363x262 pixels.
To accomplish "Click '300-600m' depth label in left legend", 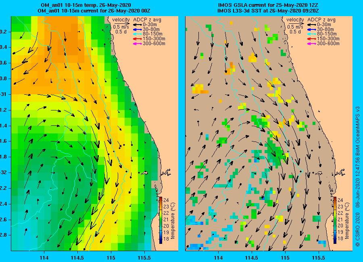I will coord(154,44).
